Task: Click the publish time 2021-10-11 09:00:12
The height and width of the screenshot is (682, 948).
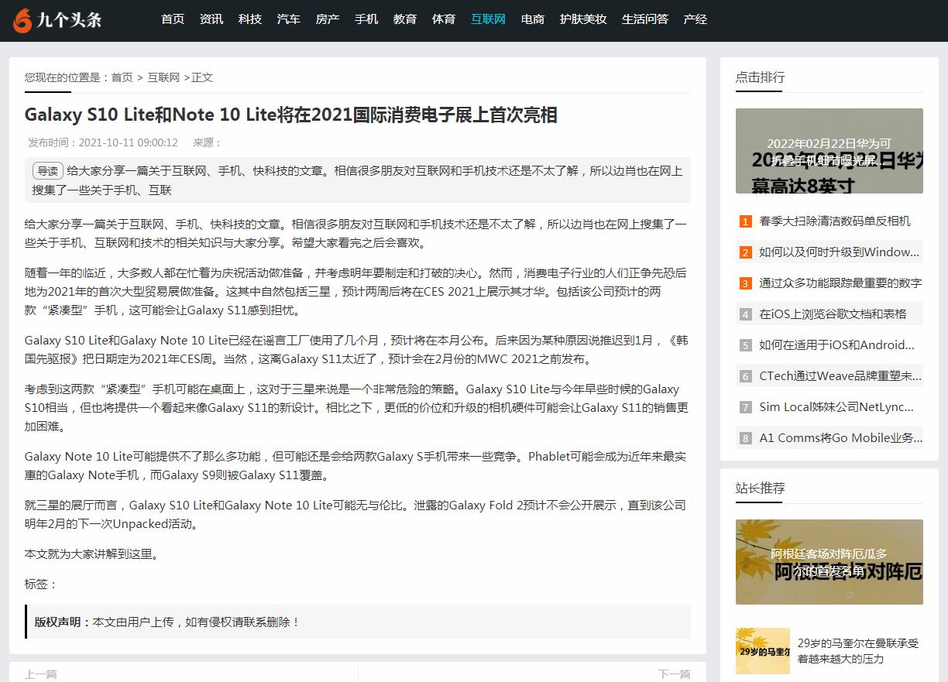Action: [129, 142]
